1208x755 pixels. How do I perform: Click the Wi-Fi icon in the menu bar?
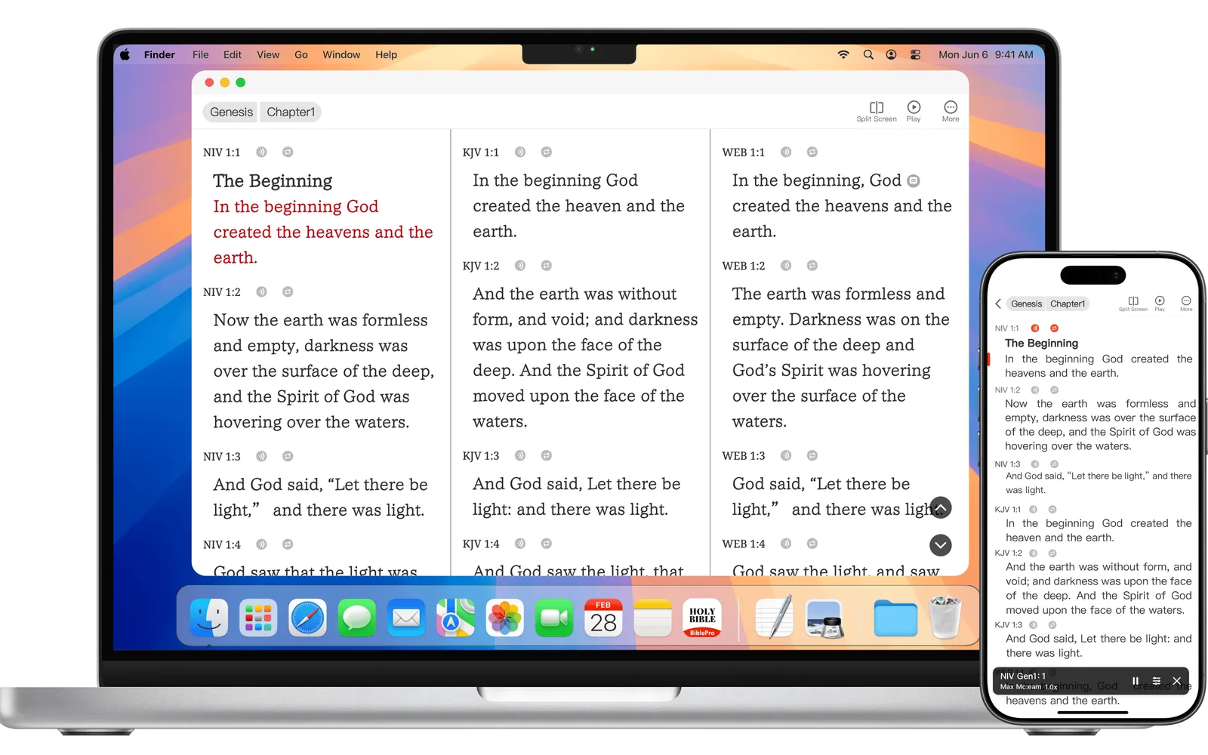point(843,54)
